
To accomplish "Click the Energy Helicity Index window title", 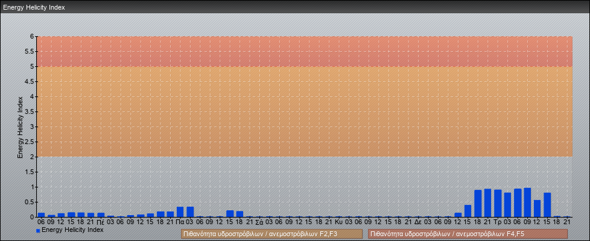I will pyautogui.click(x=34, y=7).
